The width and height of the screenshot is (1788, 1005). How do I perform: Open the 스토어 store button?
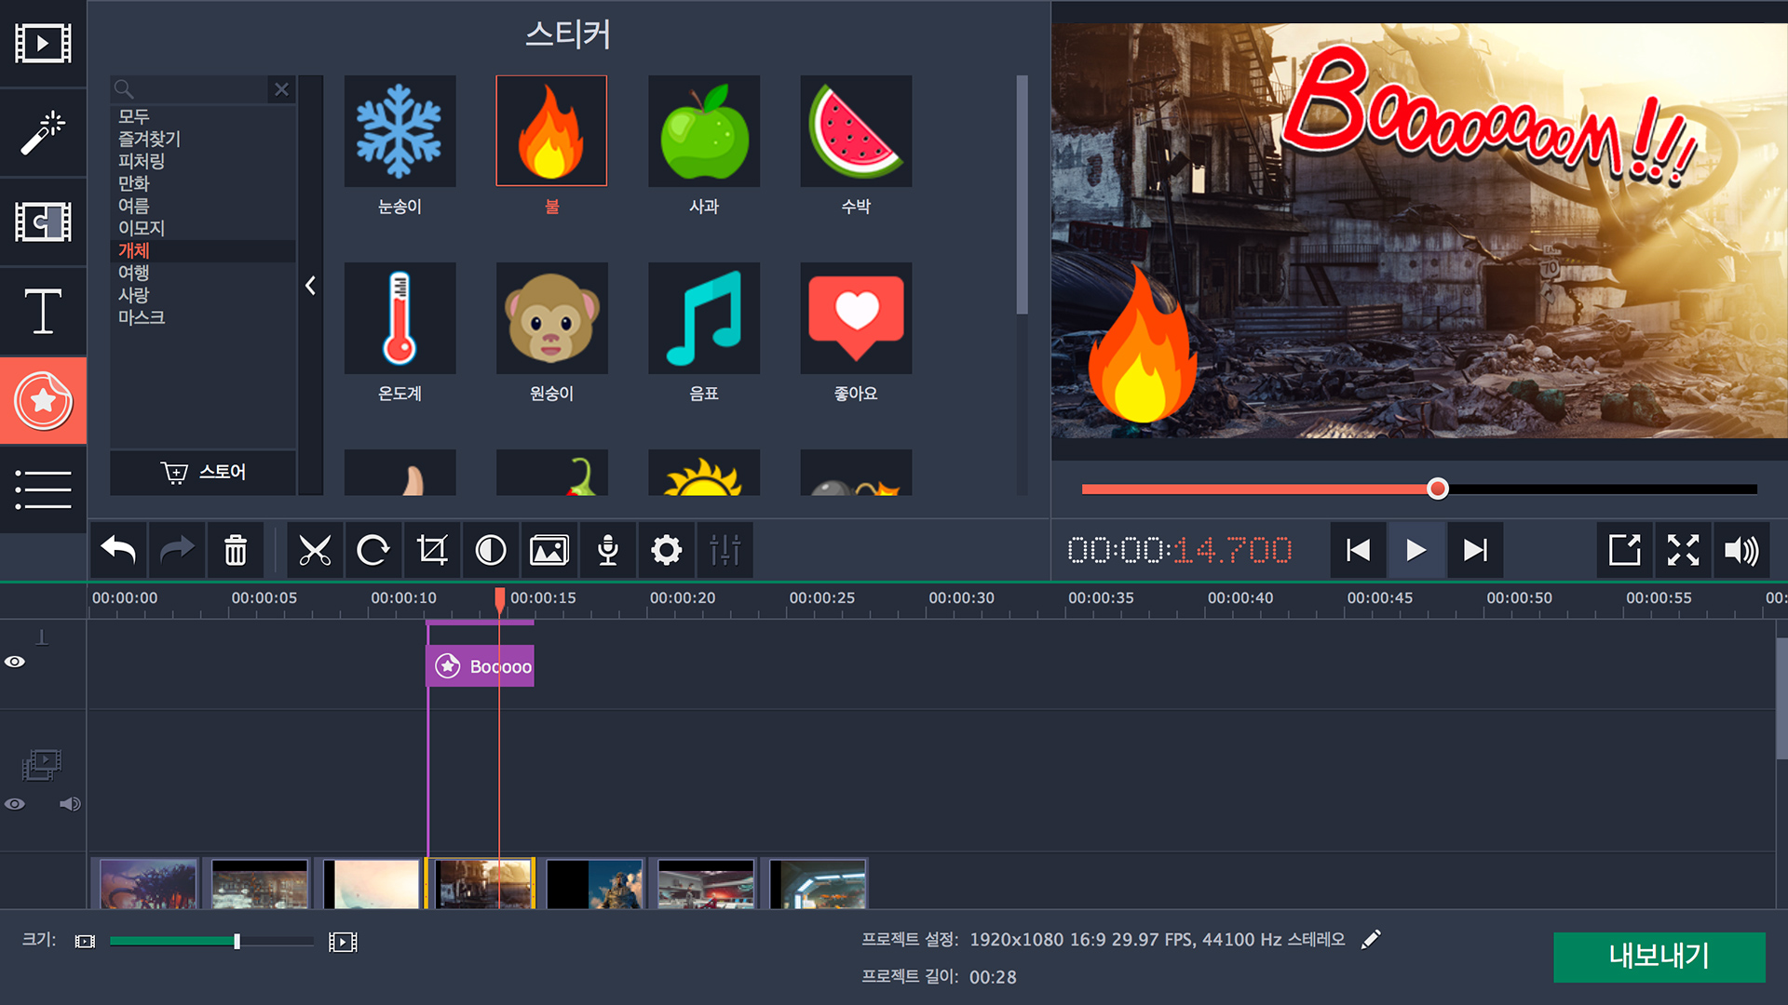tap(203, 473)
